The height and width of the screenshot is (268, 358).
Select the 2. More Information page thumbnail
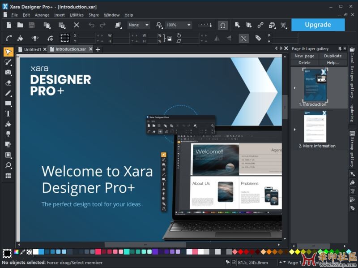click(315, 126)
